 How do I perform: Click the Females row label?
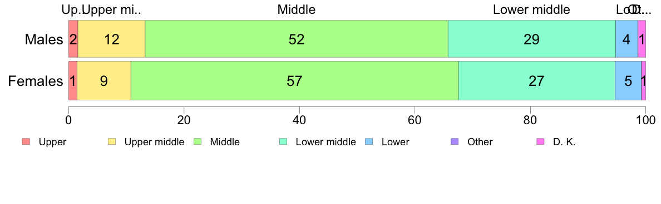coord(36,80)
